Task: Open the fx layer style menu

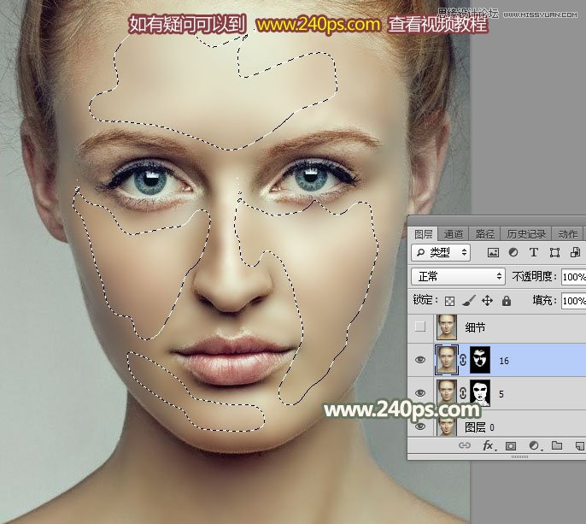Action: click(x=489, y=446)
